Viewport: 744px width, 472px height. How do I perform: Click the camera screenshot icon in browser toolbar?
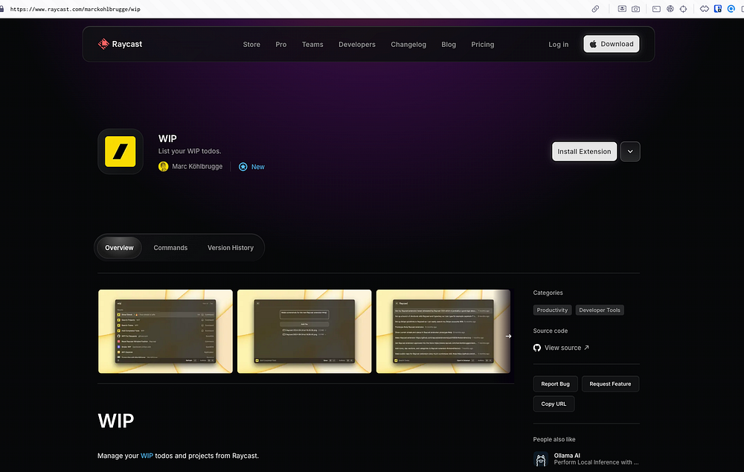[x=636, y=8]
